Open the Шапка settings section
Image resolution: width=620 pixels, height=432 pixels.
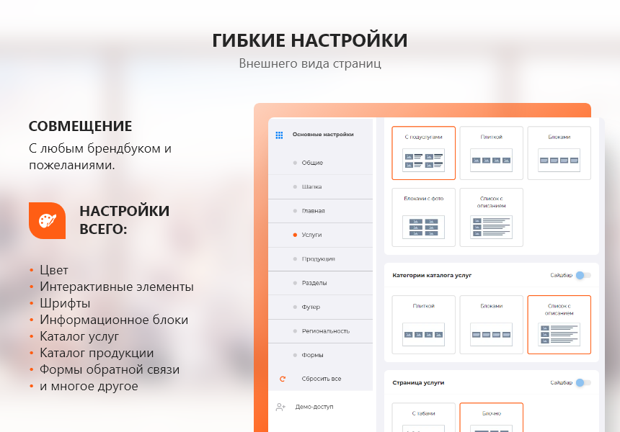[x=311, y=186]
